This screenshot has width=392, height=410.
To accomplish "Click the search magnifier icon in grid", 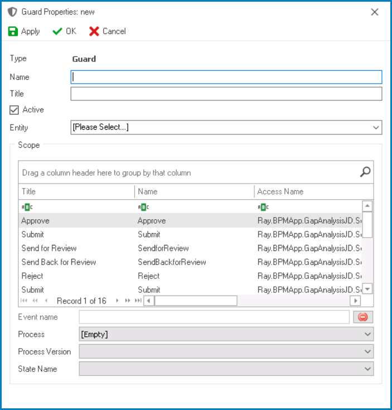I will click(365, 172).
